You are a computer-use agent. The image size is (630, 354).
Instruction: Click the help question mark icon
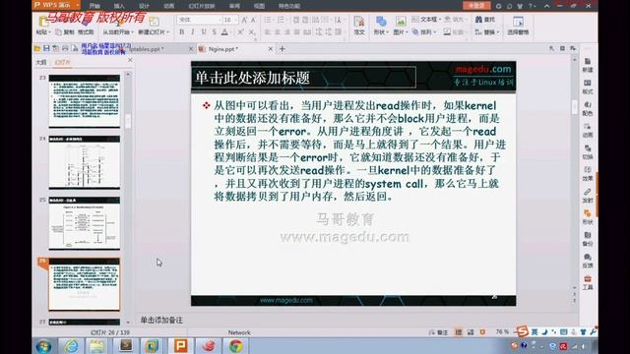[x=531, y=6]
